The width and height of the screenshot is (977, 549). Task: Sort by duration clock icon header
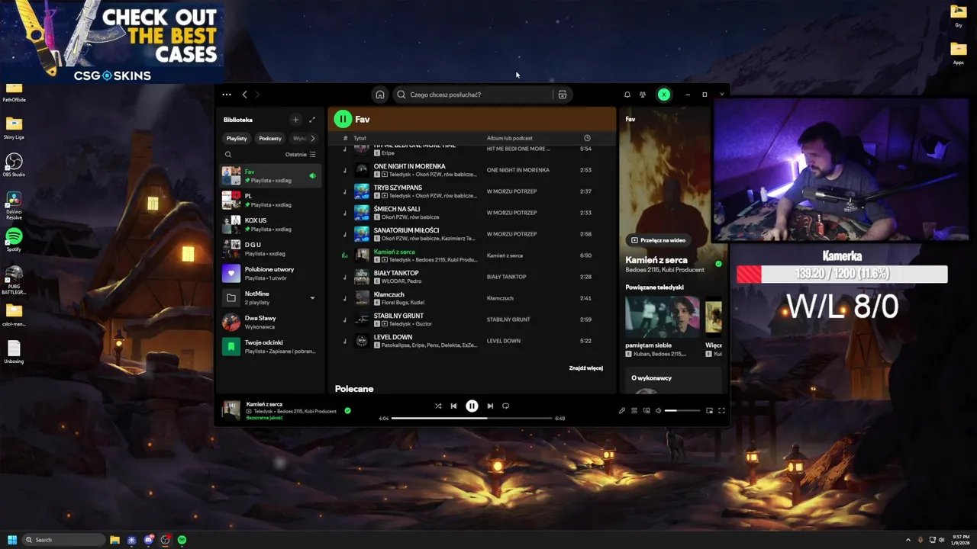tap(587, 138)
